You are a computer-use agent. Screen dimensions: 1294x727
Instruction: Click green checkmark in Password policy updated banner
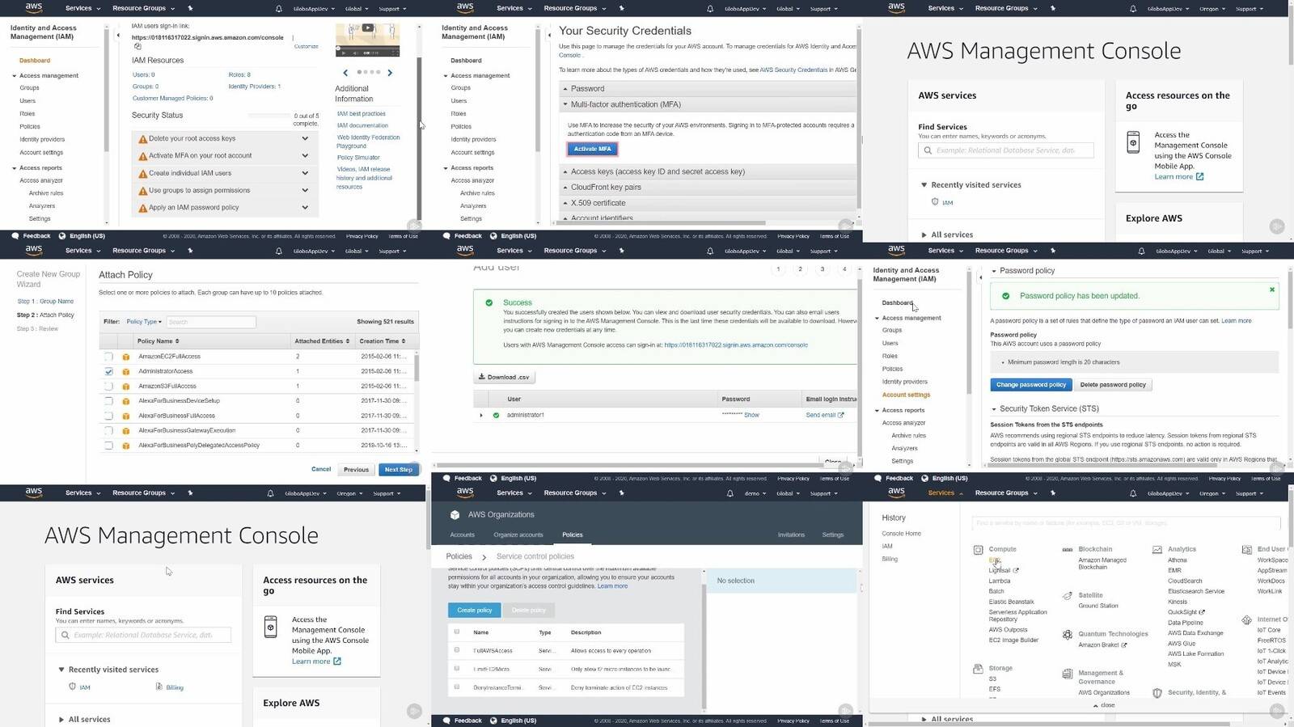(x=1006, y=296)
